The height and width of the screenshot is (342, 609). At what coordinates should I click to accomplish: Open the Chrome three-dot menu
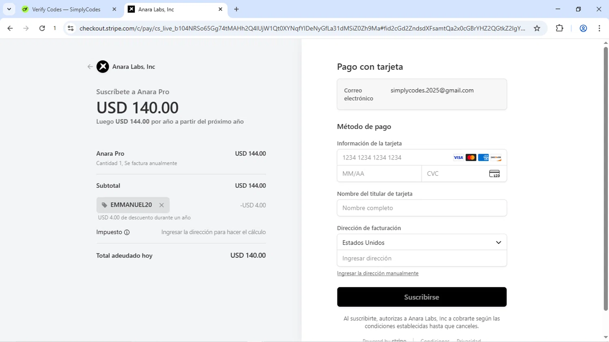[x=599, y=28]
